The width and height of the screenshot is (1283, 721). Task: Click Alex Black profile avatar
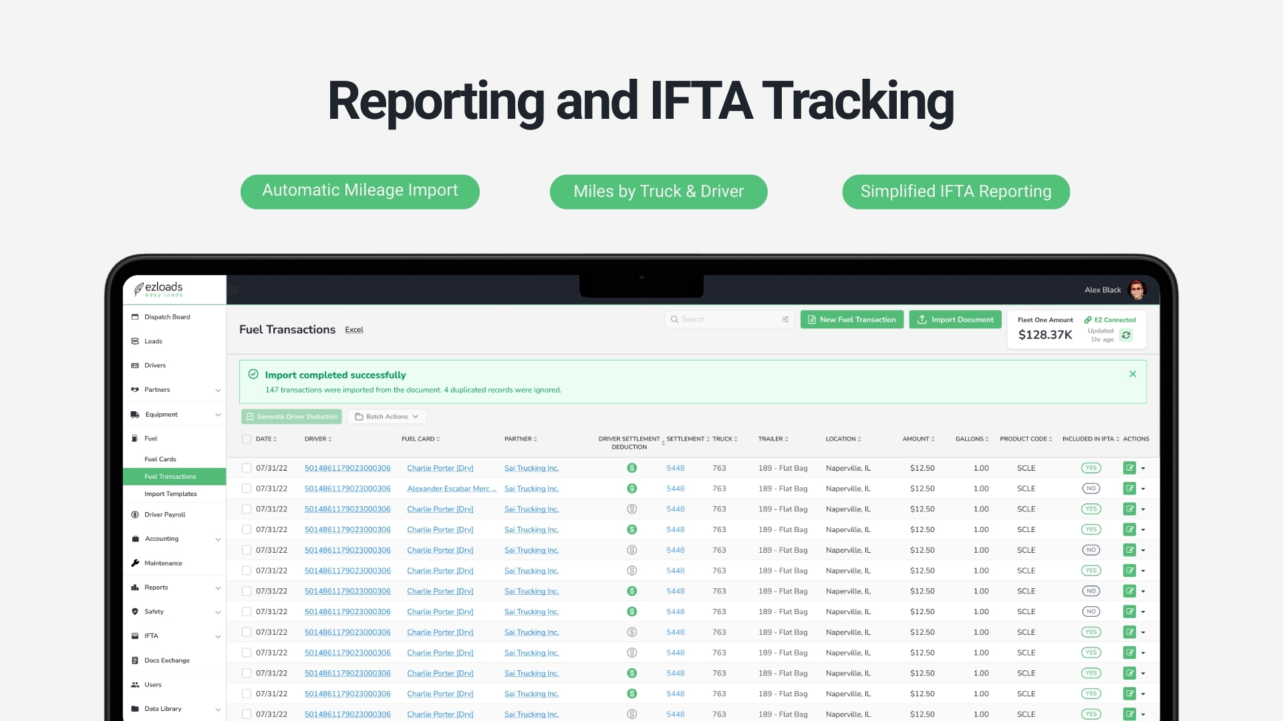[x=1136, y=290]
